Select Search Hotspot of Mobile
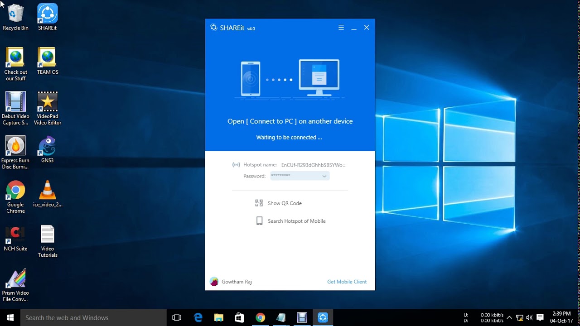Screen dimensions: 580x326 [297, 221]
